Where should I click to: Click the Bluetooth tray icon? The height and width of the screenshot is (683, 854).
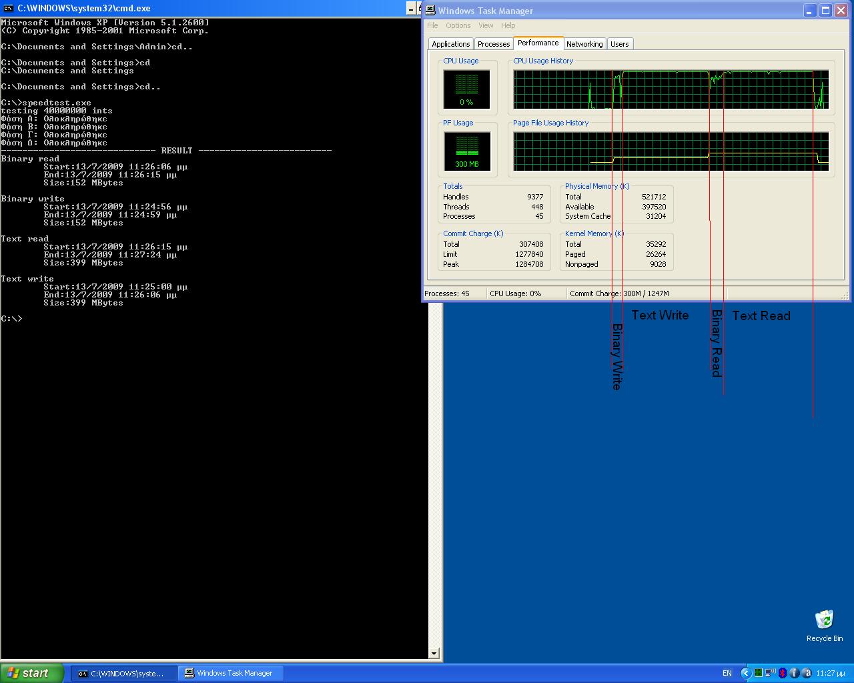783,673
